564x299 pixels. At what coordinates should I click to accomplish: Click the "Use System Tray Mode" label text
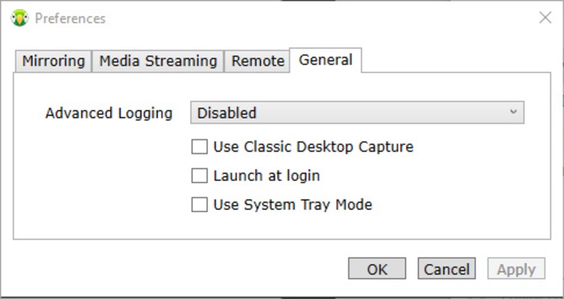pos(292,204)
